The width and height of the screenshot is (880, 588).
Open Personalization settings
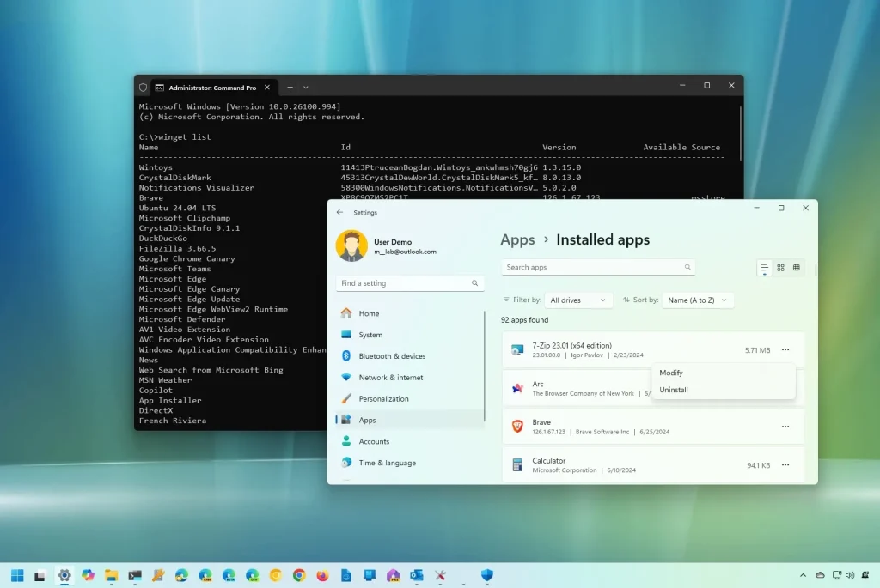click(410, 398)
